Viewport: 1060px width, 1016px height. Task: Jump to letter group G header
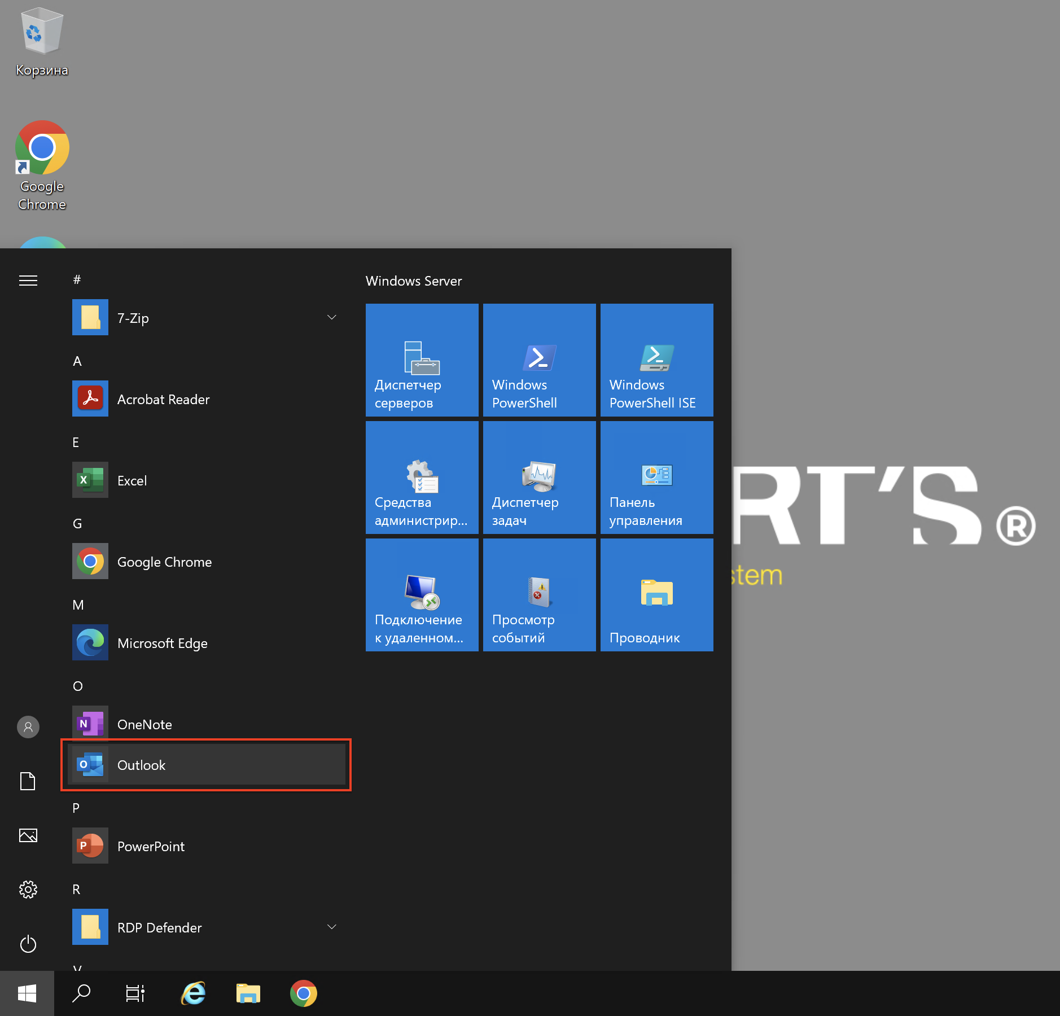click(x=77, y=523)
